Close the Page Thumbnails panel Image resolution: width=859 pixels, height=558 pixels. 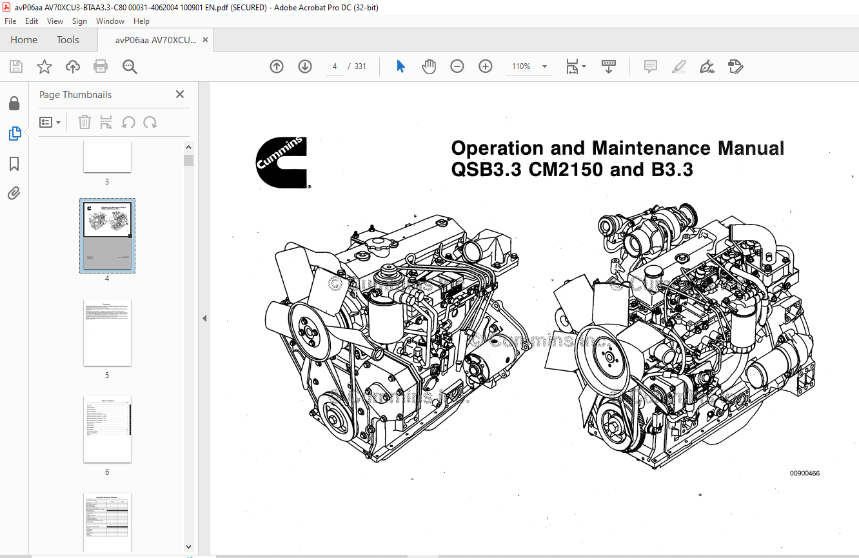click(x=179, y=94)
